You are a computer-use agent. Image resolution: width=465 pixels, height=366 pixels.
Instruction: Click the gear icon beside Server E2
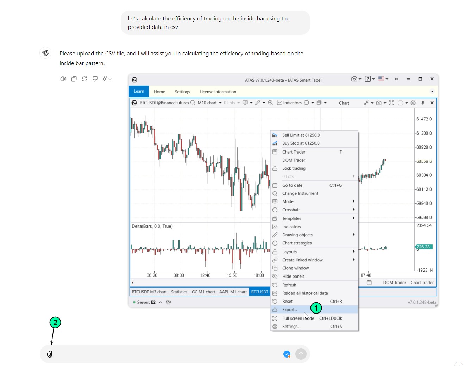[x=169, y=302]
